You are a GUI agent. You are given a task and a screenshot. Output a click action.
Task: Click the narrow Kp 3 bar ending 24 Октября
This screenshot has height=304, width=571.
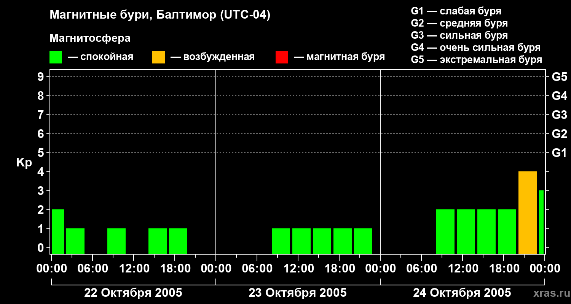coord(541,222)
